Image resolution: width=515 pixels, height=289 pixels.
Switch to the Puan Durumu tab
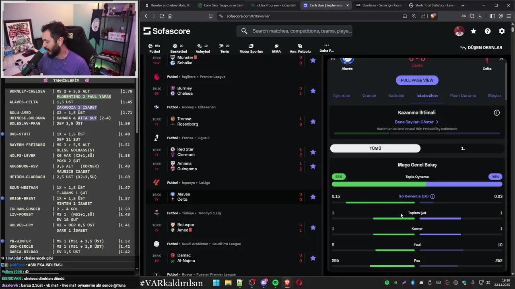click(463, 96)
